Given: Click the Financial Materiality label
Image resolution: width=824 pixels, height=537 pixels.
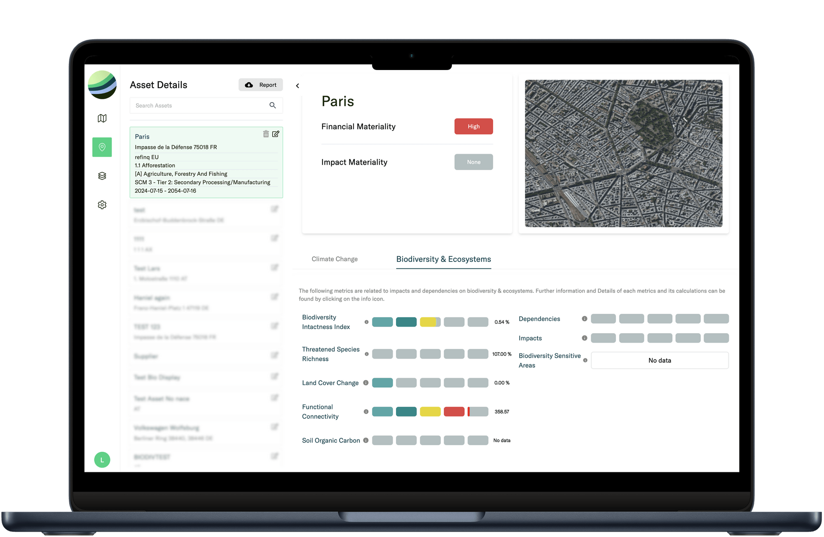Looking at the screenshot, I should click(x=358, y=126).
